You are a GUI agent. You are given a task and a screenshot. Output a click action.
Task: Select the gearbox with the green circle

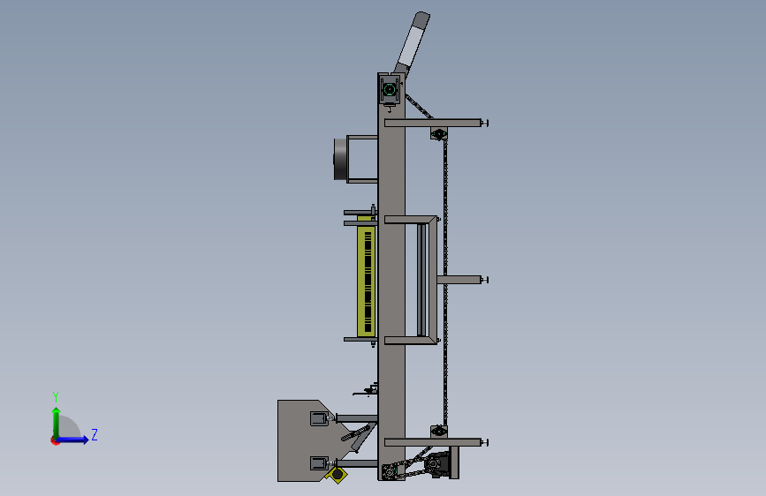[x=390, y=90]
